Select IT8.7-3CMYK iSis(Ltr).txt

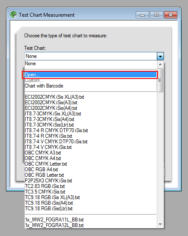pyautogui.click(x=90, y=125)
